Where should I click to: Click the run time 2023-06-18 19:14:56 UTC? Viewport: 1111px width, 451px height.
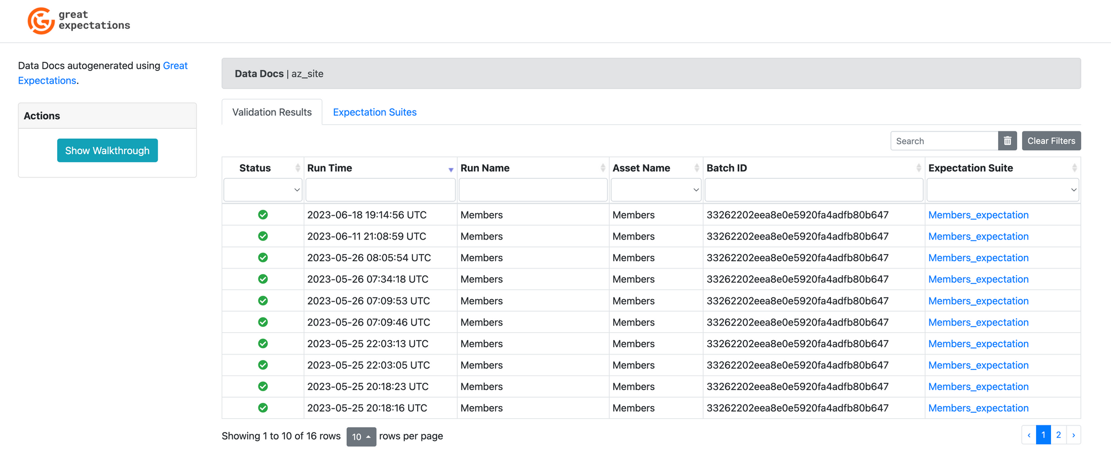tap(367, 215)
